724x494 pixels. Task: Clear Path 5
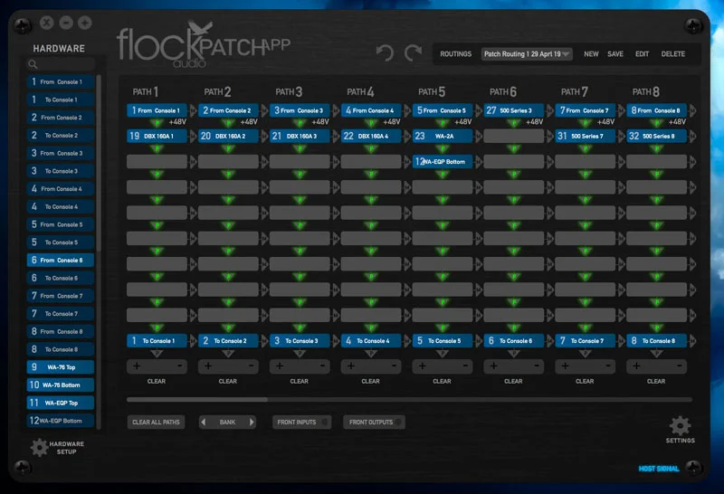[x=442, y=381]
